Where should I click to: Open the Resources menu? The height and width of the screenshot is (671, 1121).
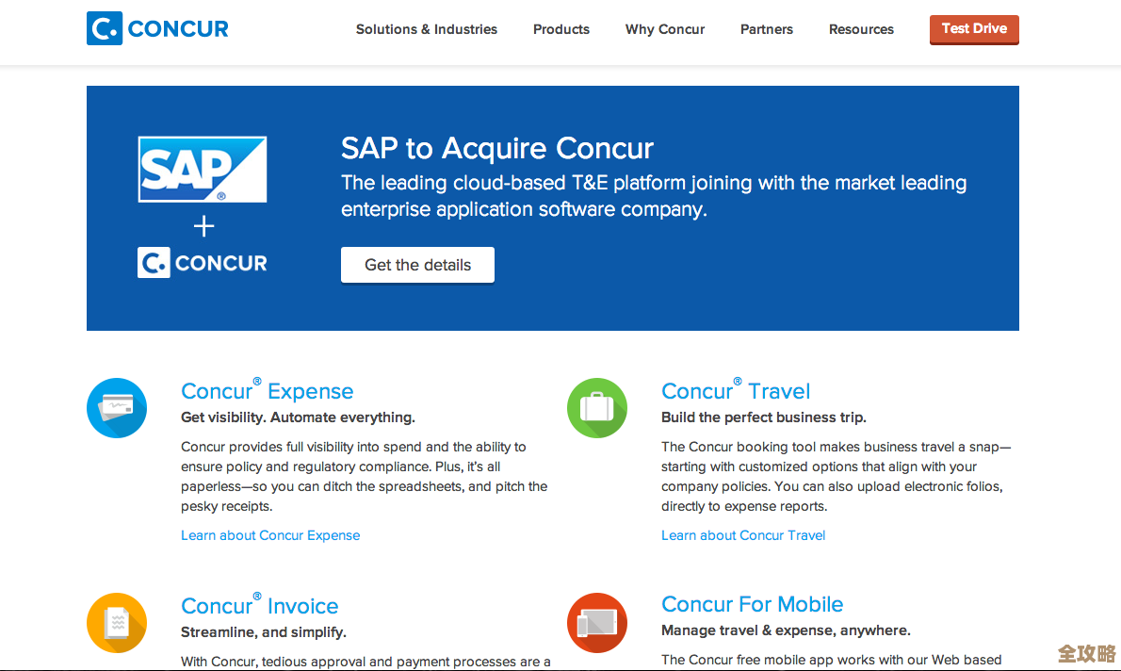(860, 29)
